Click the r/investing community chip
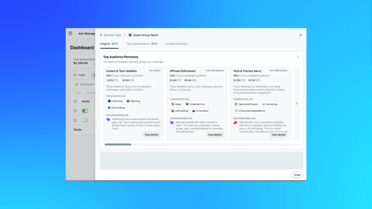 (x=270, y=104)
